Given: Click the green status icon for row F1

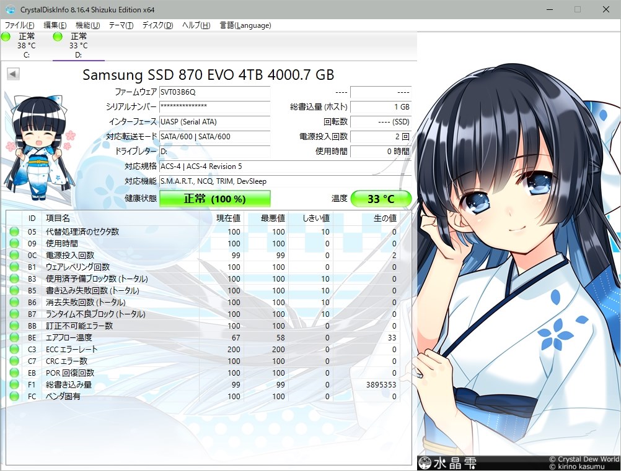Looking at the screenshot, I should (14, 384).
